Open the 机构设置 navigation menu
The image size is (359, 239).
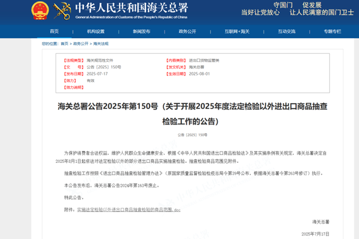tap(96, 31)
